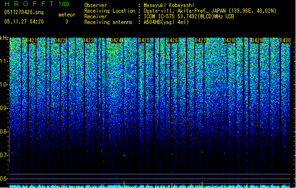Viewport: 296px width, 188px height.
Task: Click the 0422 time marker
Action: click(x=60, y=40)
